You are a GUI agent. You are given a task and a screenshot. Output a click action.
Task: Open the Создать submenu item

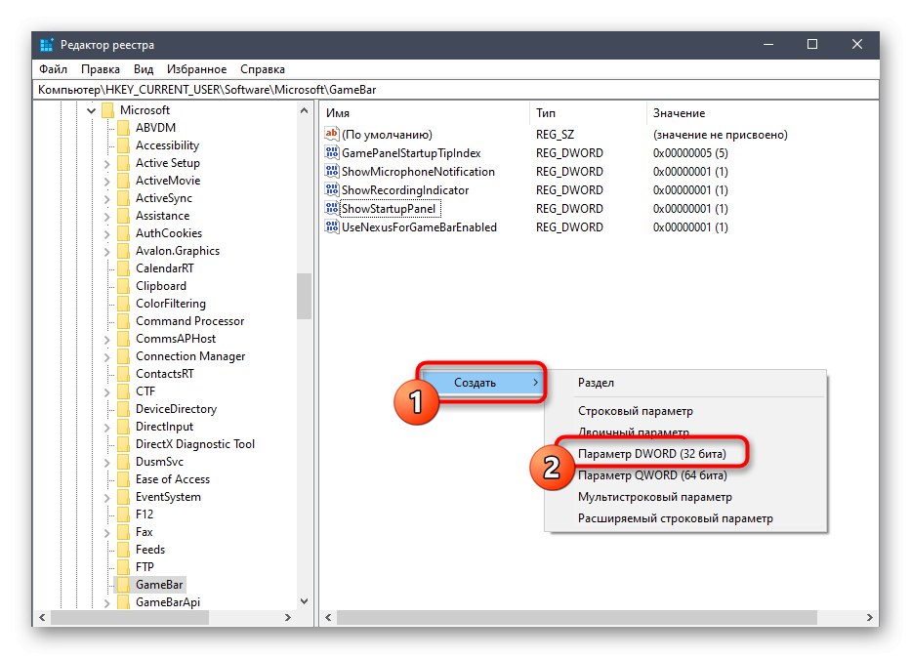pos(481,382)
